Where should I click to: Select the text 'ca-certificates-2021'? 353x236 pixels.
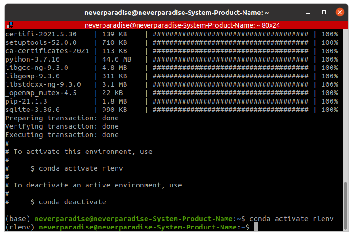point(47,51)
